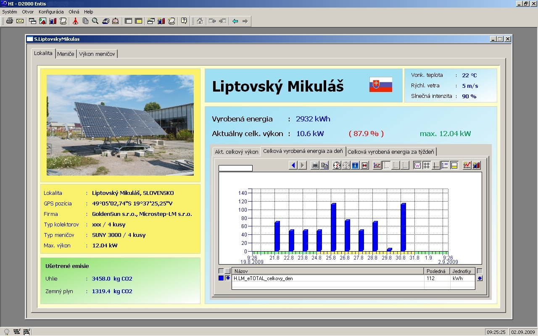Toggle the yellow legend panel button in graph toolbar

tap(454, 165)
